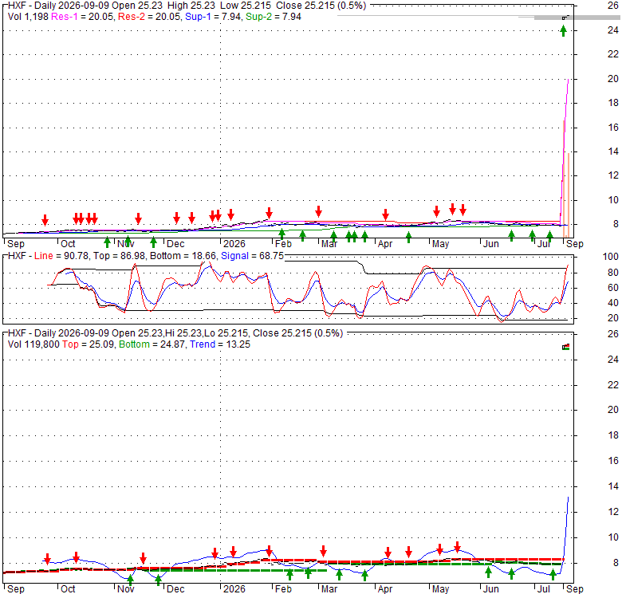
Task: Select the Mar label on the bottom chart axis
Action: tap(329, 589)
